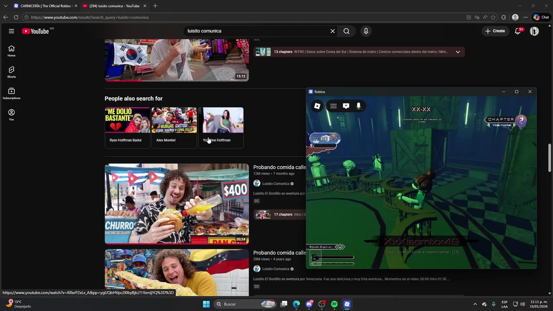Open Discord from the taskbar
The width and height of the screenshot is (553, 311).
[309, 304]
